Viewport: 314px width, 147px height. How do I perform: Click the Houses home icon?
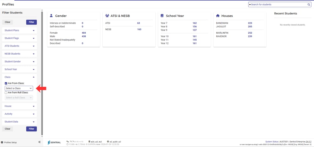click(218, 16)
